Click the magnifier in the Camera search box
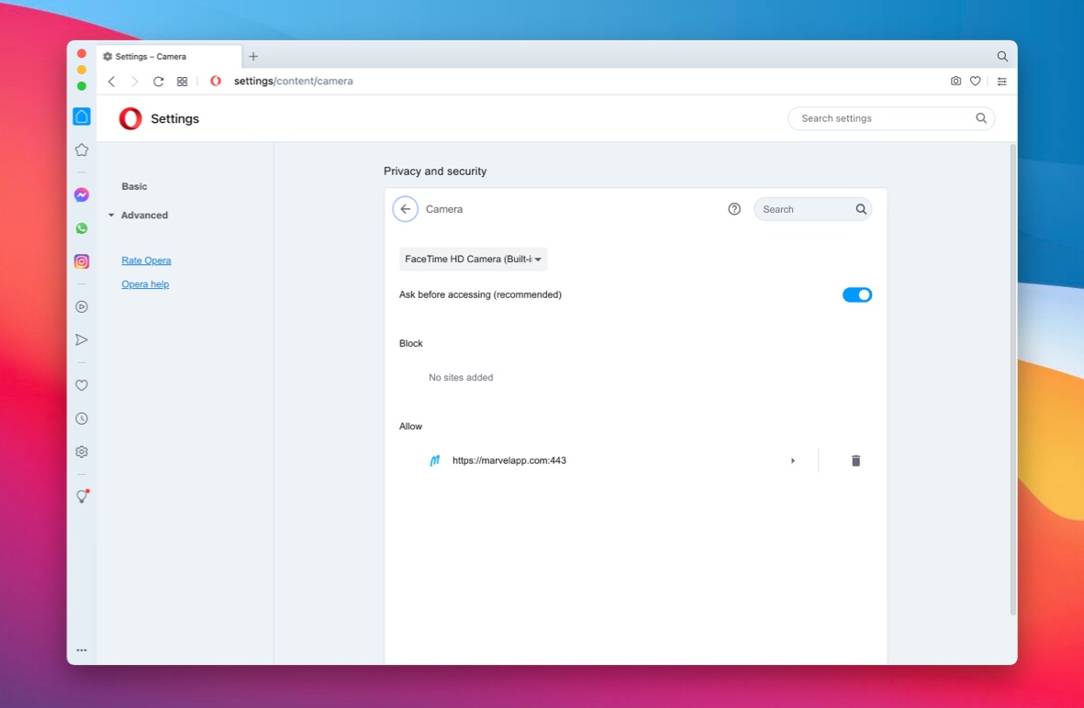Viewport: 1084px width, 708px height. point(861,209)
